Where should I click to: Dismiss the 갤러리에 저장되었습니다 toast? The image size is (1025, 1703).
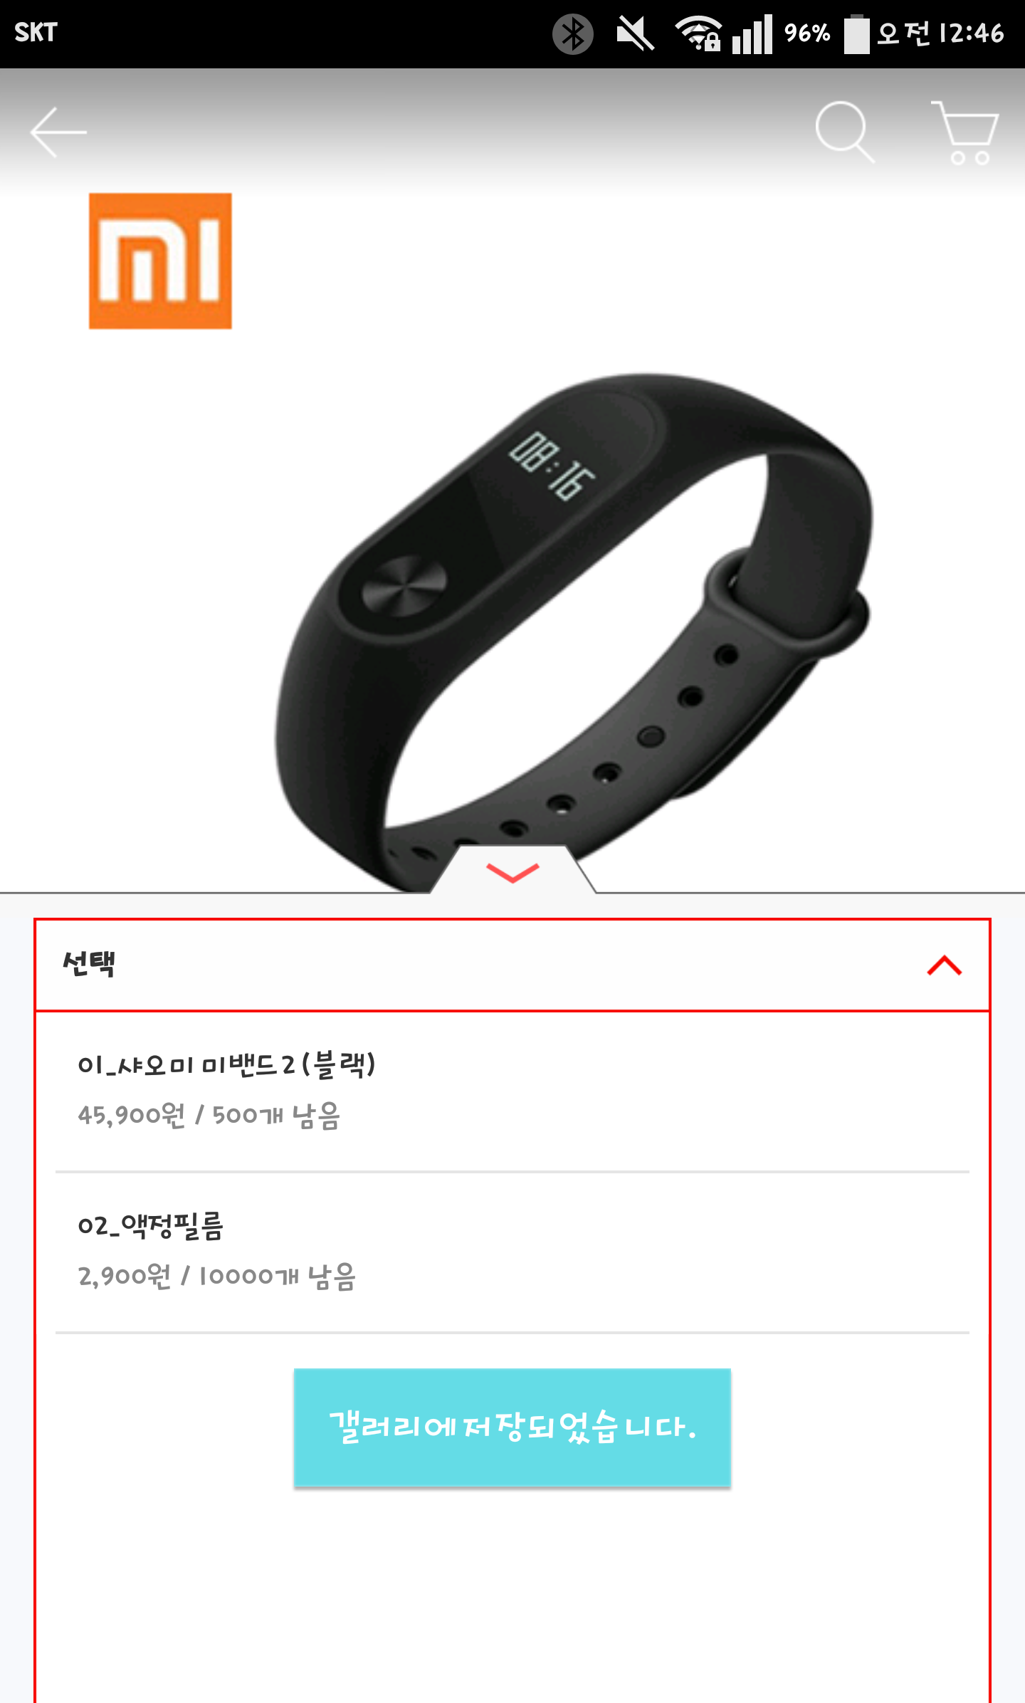(x=512, y=1427)
